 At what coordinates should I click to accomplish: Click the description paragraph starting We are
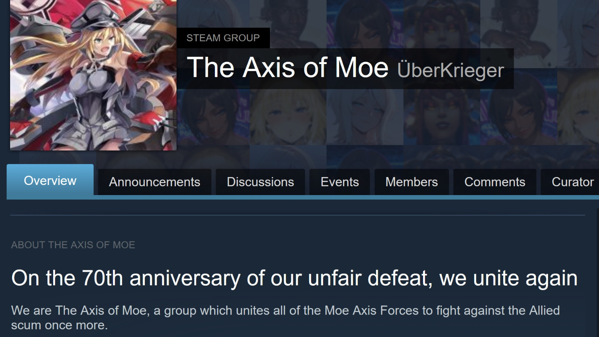(285, 318)
